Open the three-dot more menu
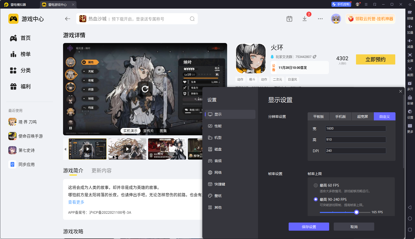The width and height of the screenshot is (415, 239). (320, 19)
